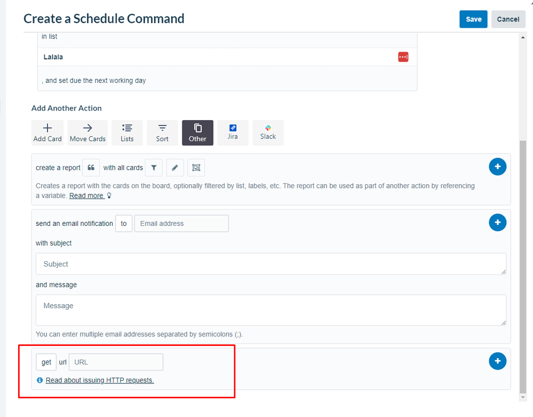Viewport: 533px width, 417px height.
Task: Open the Slack actions section
Action: pos(268,132)
